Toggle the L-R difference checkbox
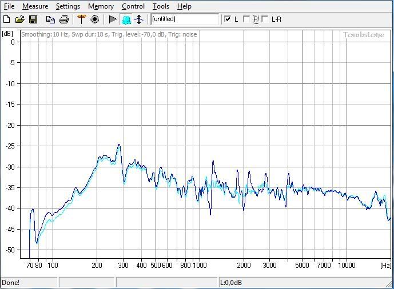 (265, 19)
